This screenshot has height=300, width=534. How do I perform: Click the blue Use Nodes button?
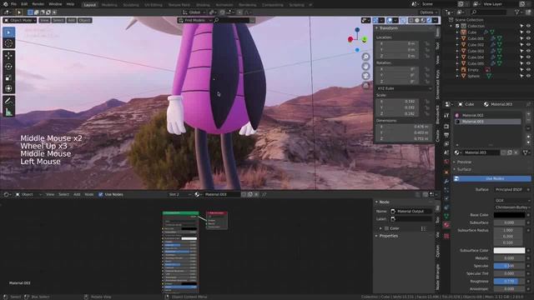click(x=491, y=178)
